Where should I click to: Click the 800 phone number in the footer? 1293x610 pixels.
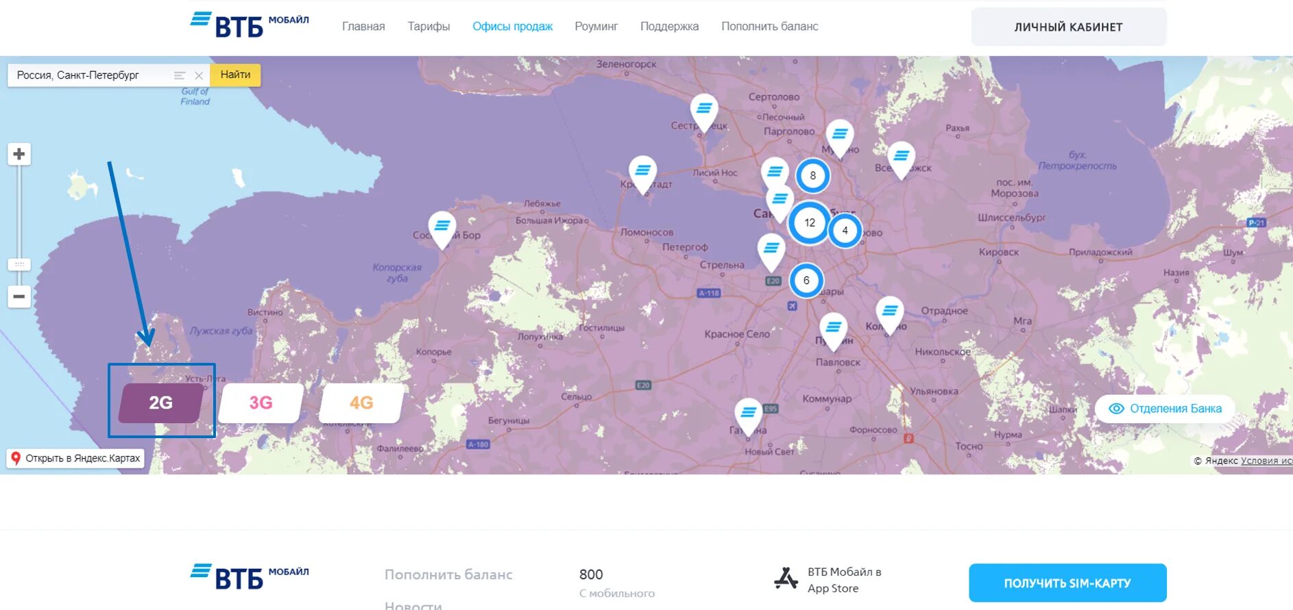pos(591,574)
